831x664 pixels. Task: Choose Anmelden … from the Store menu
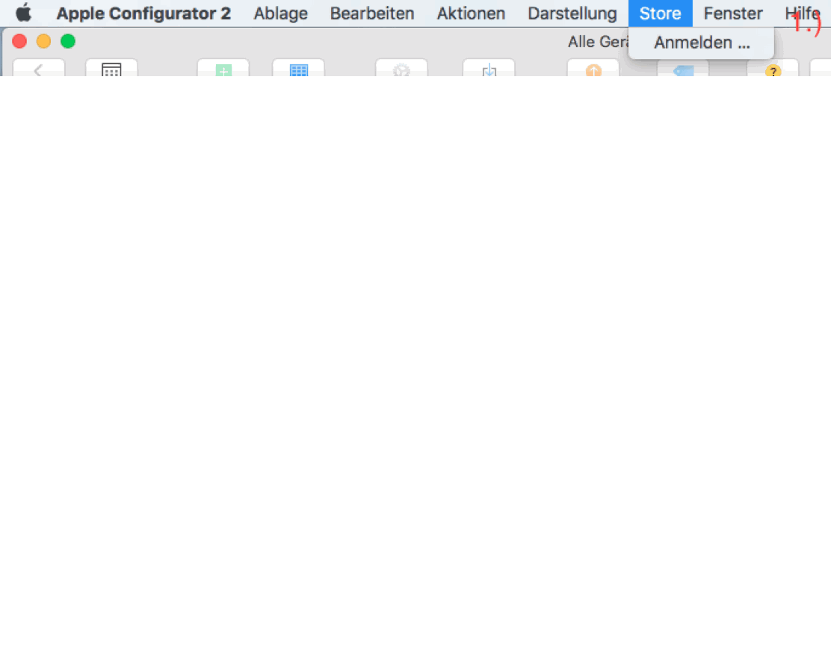(x=701, y=43)
